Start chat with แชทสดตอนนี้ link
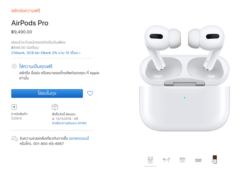The image size is (241, 179). 79,138
